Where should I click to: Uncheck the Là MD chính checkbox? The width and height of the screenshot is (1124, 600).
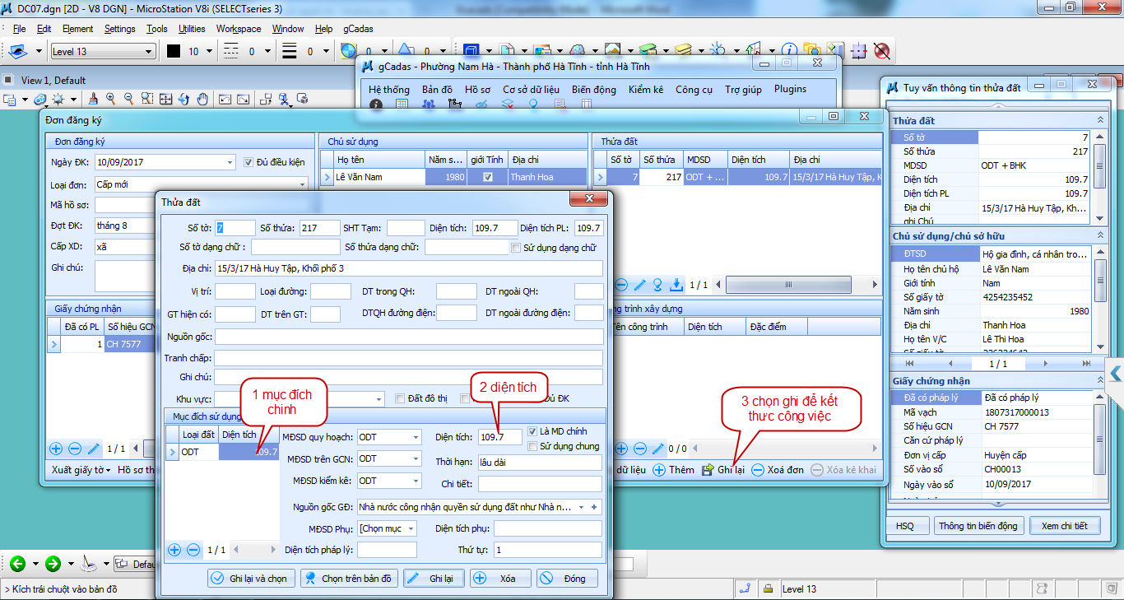(532, 431)
